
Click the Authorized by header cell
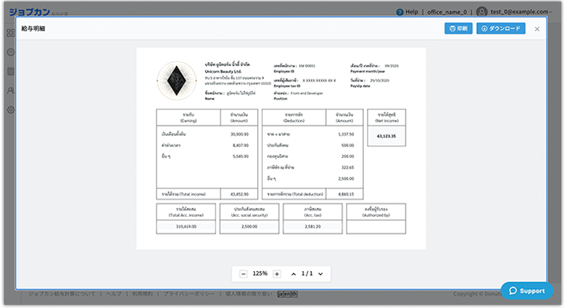click(376, 211)
